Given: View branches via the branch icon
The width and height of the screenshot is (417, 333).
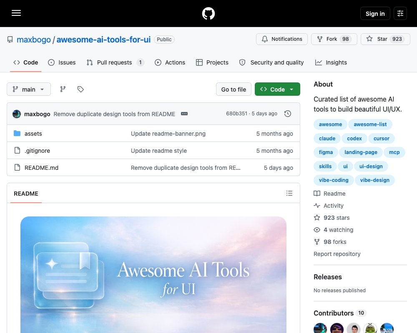Looking at the screenshot, I should coord(63,89).
